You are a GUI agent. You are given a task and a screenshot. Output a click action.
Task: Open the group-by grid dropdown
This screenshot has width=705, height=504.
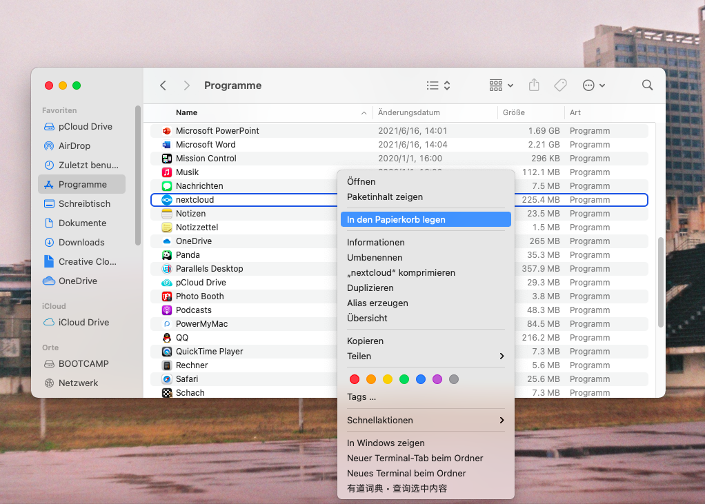501,85
